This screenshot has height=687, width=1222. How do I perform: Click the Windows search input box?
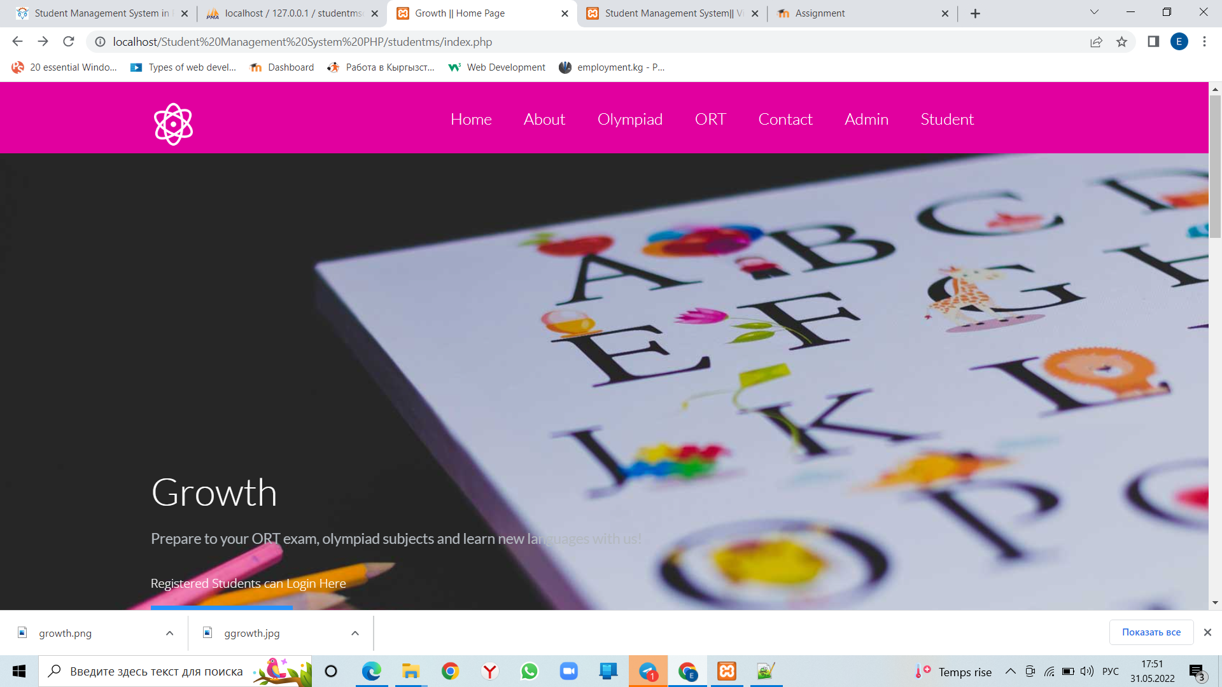click(156, 672)
